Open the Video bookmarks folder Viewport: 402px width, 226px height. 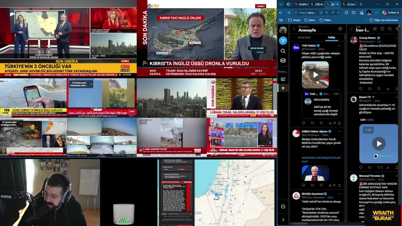pos(325,20)
